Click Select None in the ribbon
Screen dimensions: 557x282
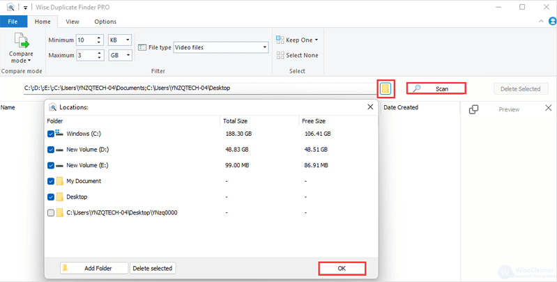(298, 55)
